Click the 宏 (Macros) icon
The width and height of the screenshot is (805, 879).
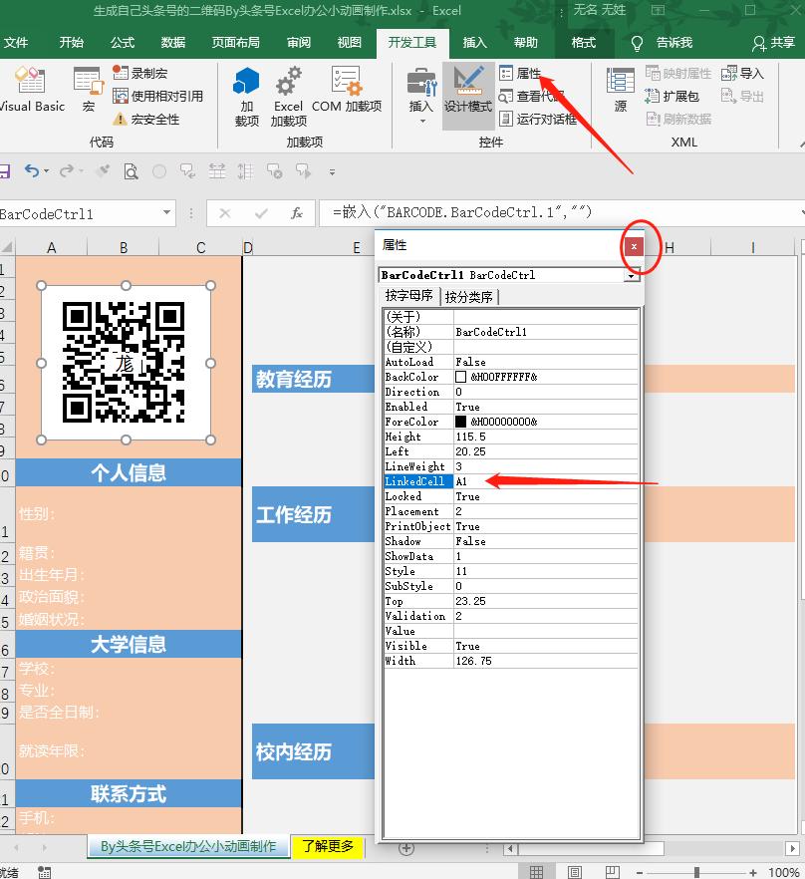pos(89,90)
